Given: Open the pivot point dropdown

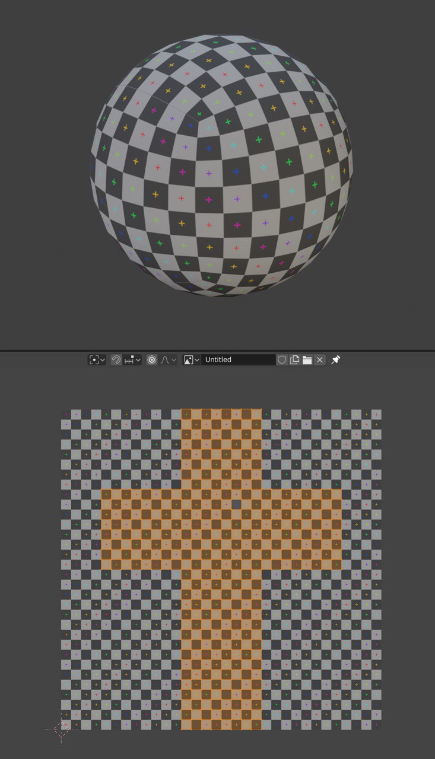Looking at the screenshot, I should [97, 360].
